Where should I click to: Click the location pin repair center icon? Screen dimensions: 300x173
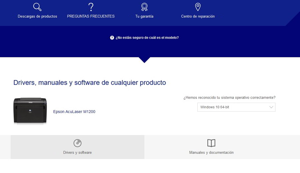point(198,7)
